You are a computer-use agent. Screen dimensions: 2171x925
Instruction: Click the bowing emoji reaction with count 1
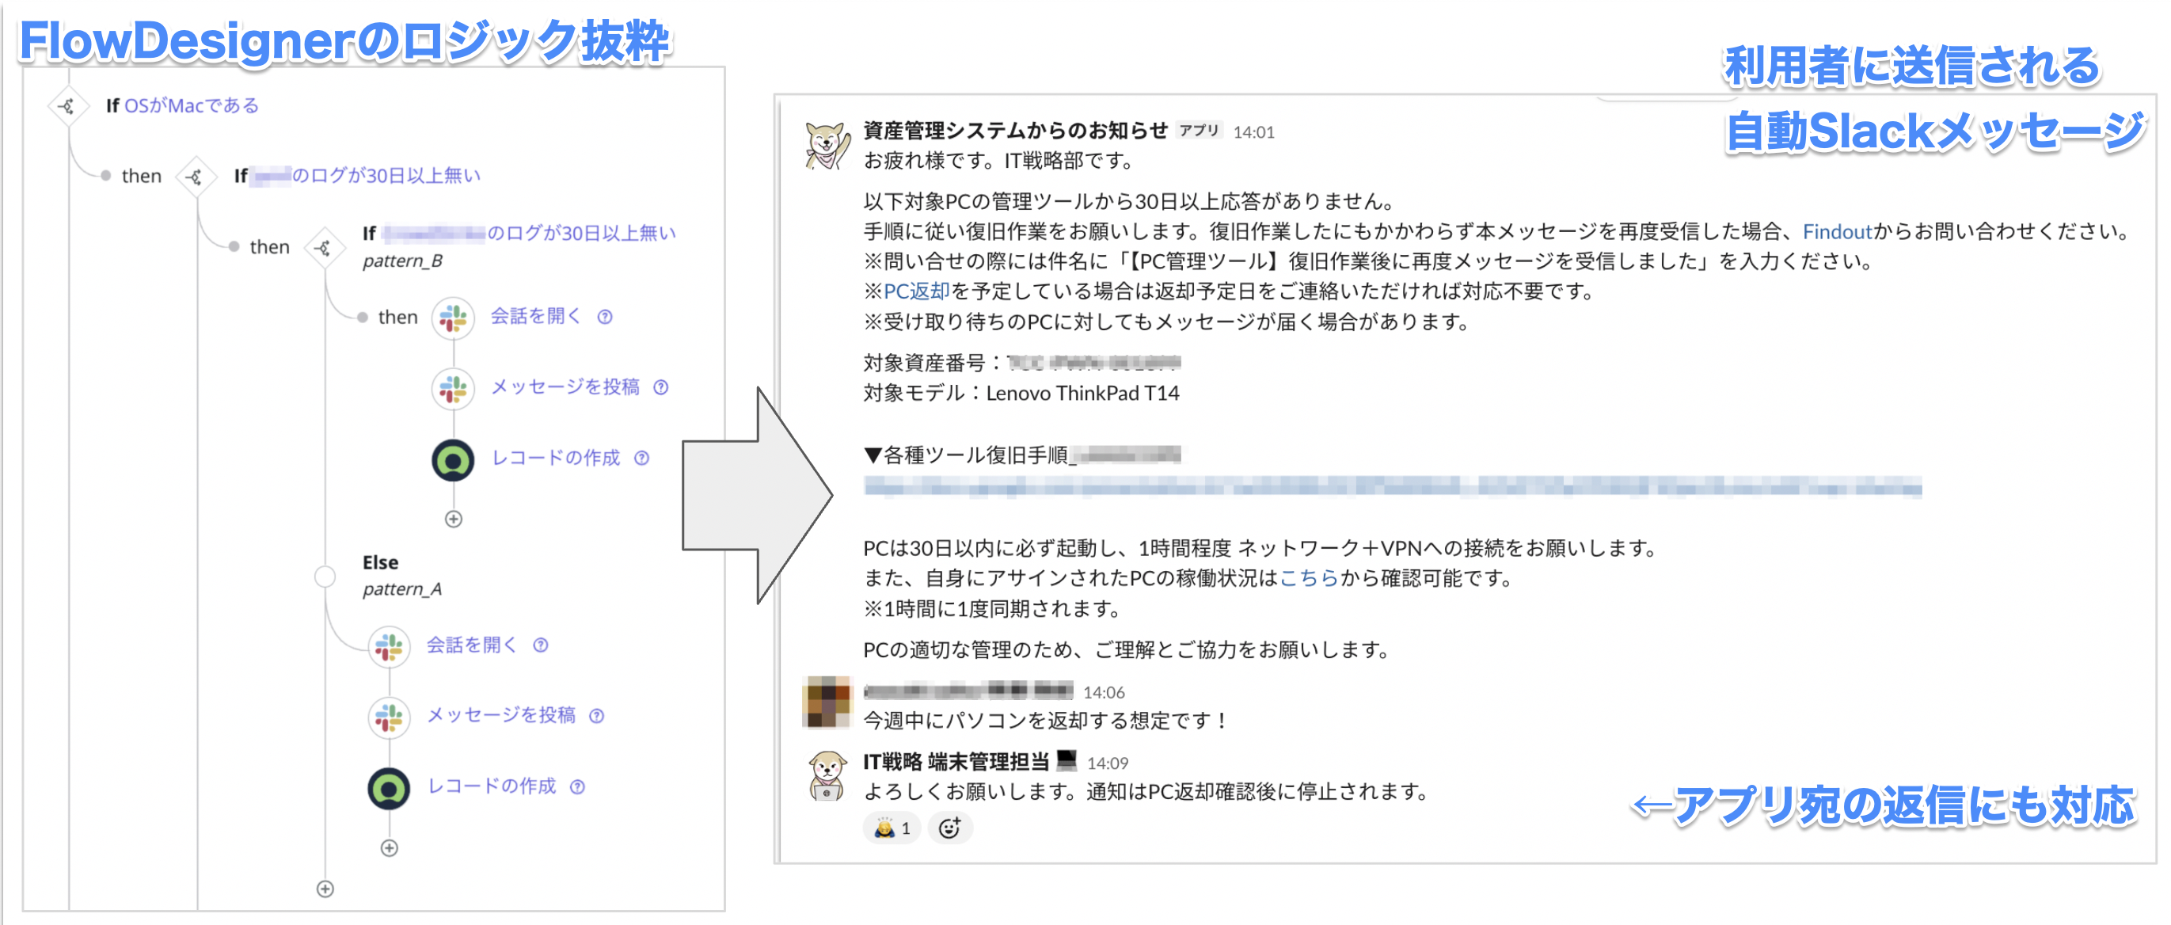tap(892, 828)
